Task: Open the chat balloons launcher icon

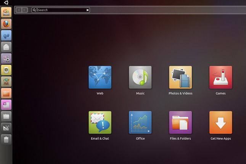Action: coord(6,35)
